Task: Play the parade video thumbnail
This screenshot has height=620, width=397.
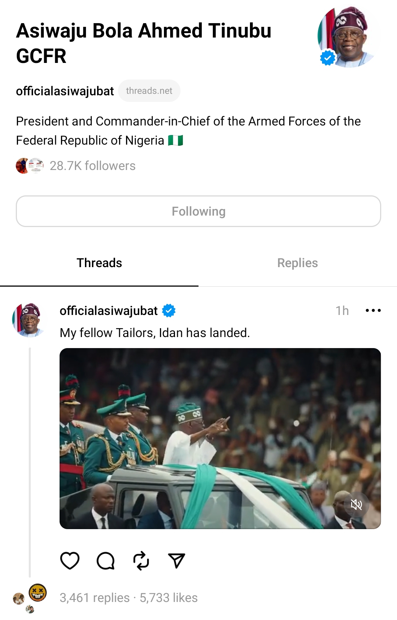Action: point(220,438)
